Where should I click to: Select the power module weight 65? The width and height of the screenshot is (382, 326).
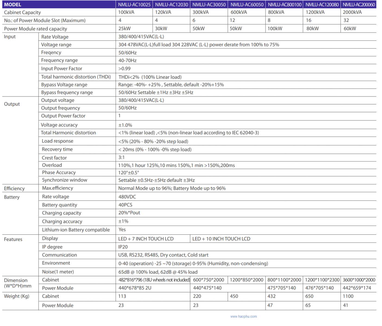(308, 305)
